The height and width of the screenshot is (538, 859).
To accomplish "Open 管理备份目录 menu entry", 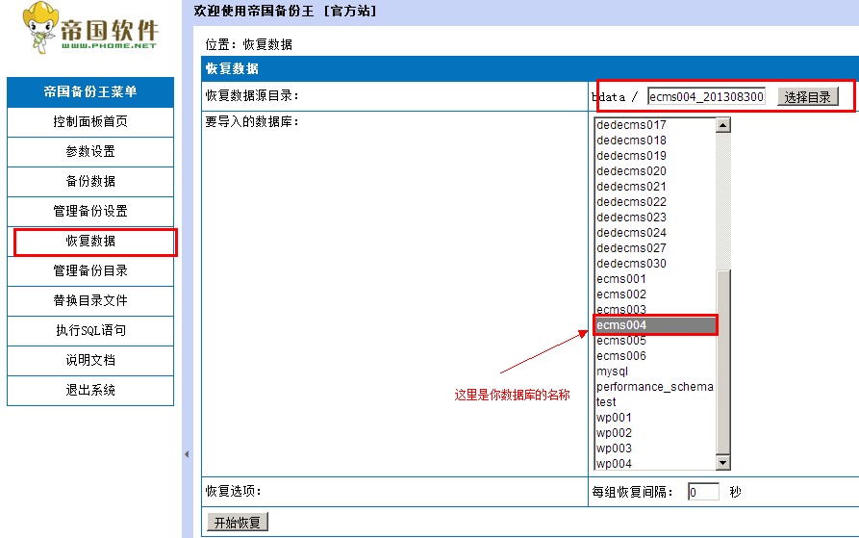I will (90, 271).
